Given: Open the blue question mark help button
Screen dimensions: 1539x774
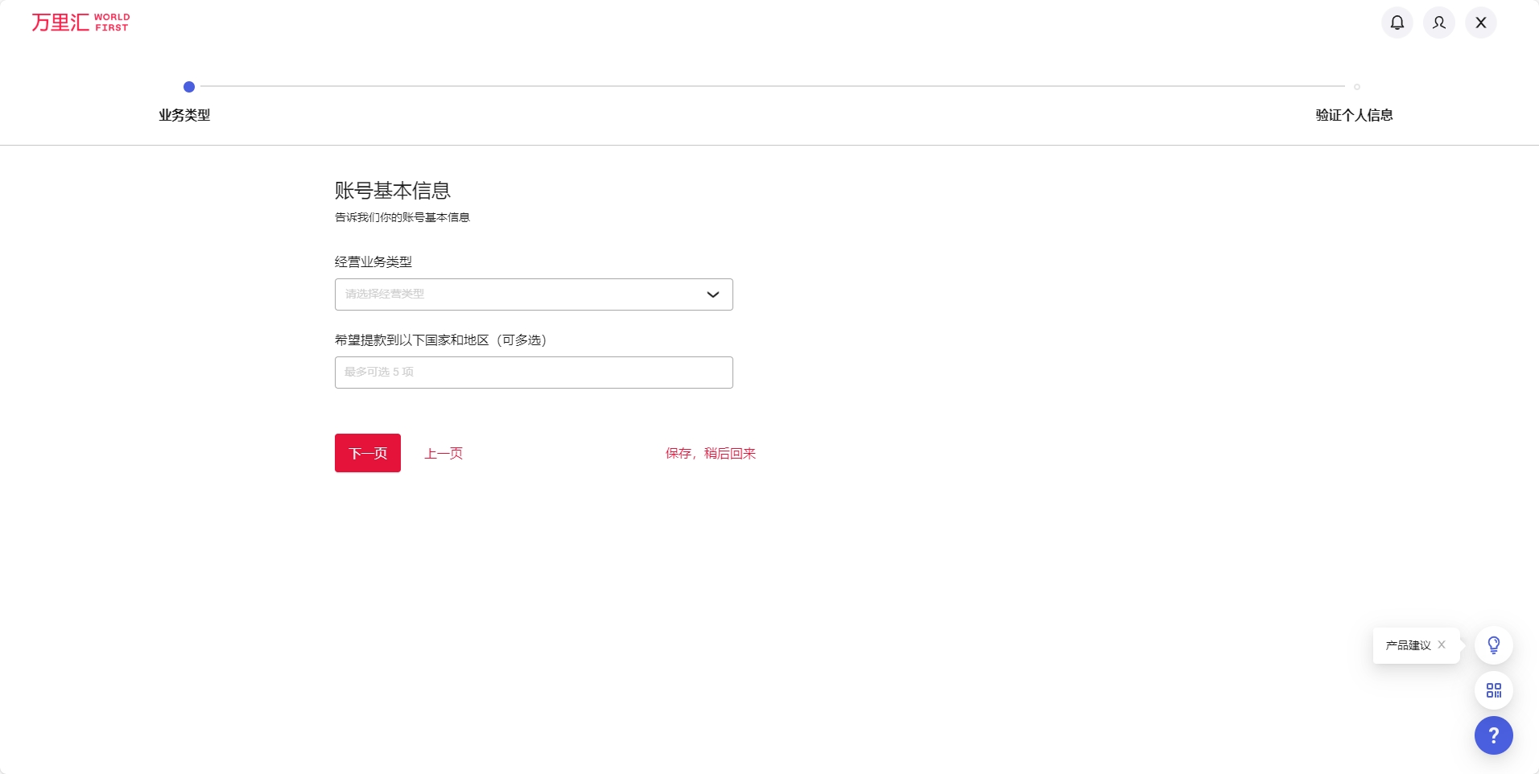Looking at the screenshot, I should pyautogui.click(x=1494, y=735).
